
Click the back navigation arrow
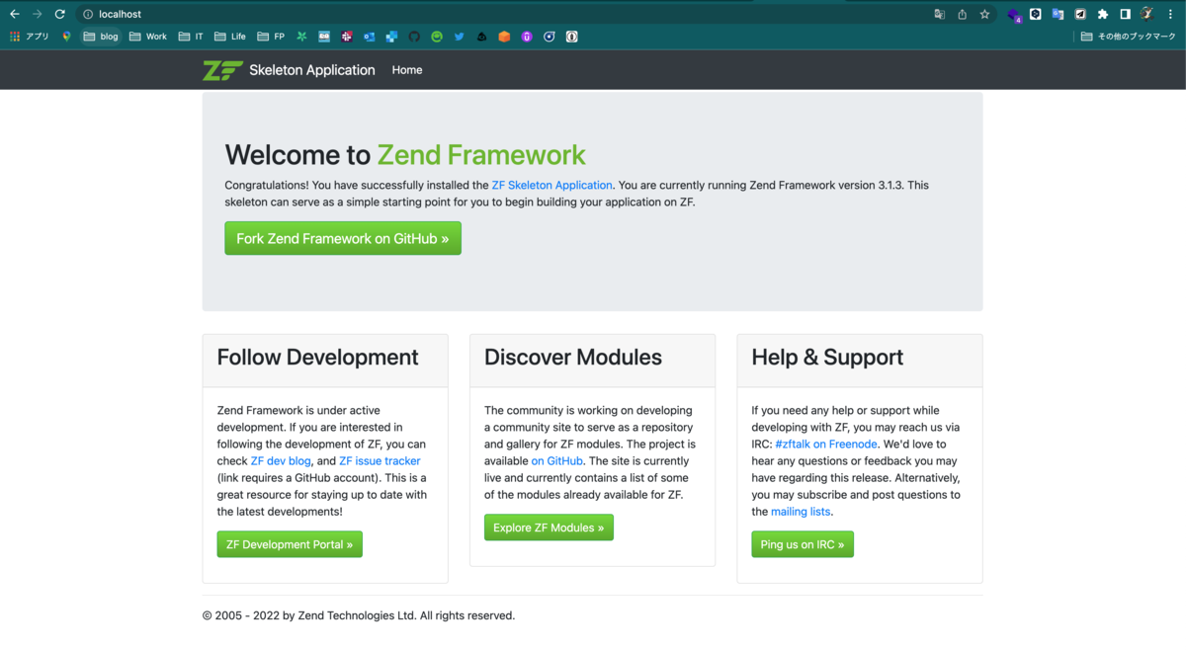(16, 14)
